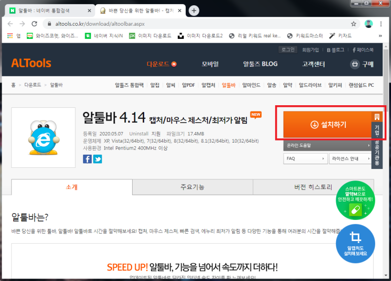
Task: Select 알드라이브 in product menu
Action: [x=310, y=85]
